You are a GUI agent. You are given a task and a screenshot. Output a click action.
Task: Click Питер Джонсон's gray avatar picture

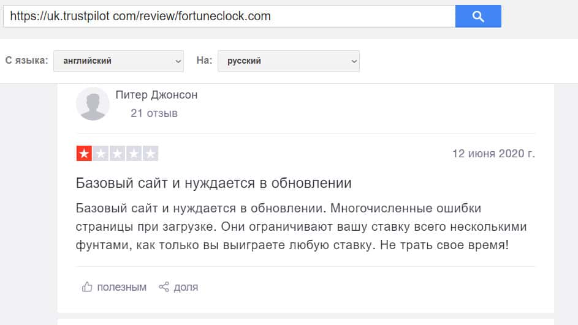coord(93,103)
